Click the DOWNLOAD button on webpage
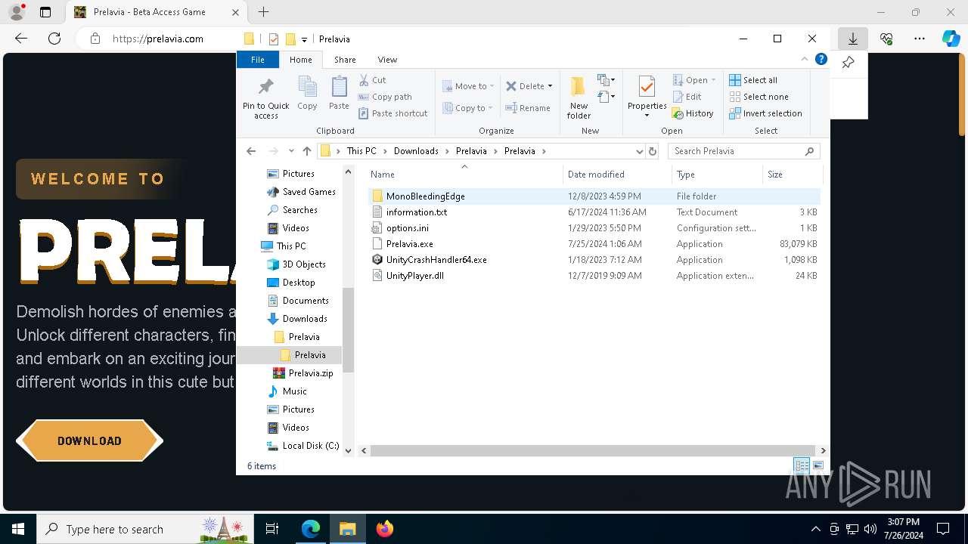The image size is (968, 544). [x=89, y=440]
